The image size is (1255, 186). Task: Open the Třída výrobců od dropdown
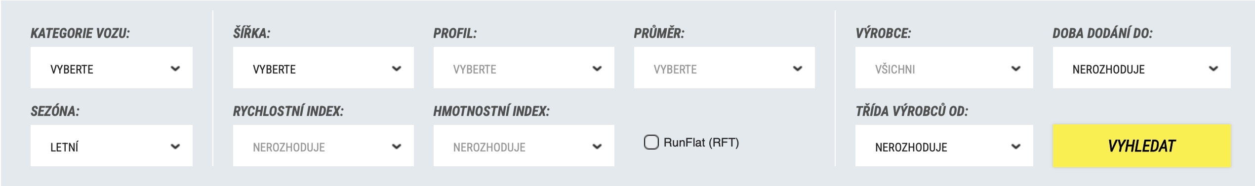[x=944, y=146]
